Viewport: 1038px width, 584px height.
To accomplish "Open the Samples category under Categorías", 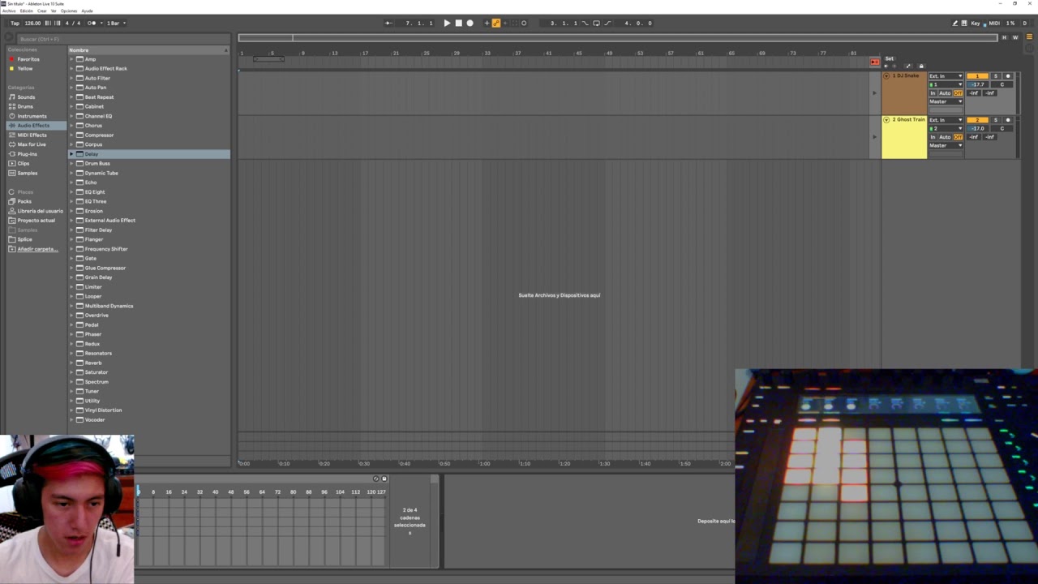I will tap(27, 173).
